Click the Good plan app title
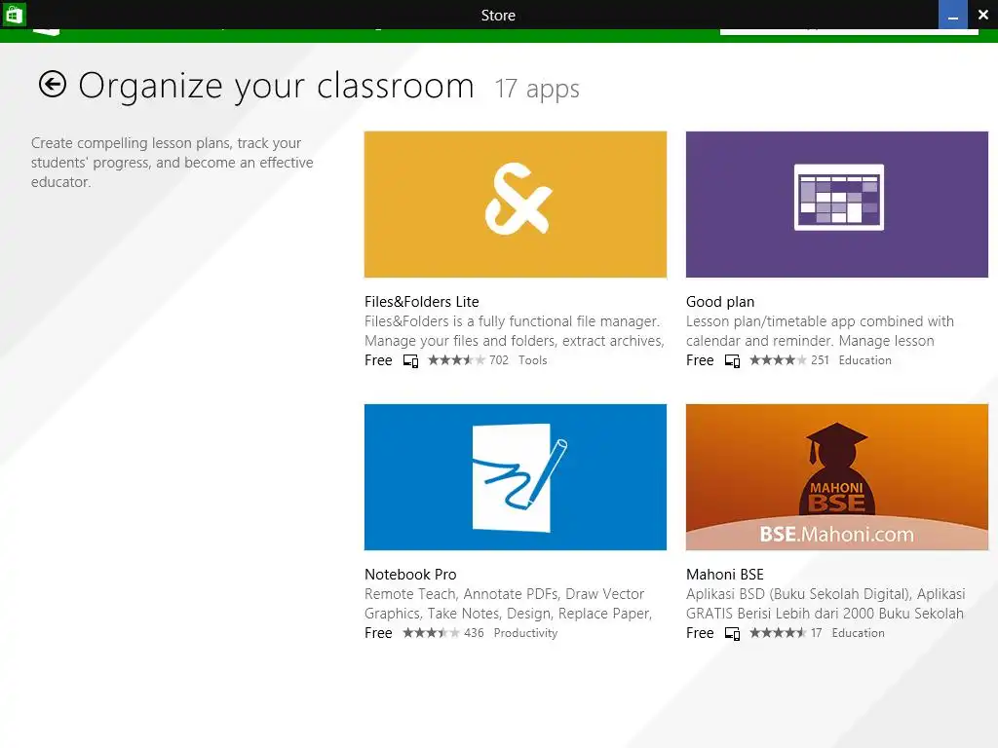Viewport: 998px width, 748px height. (x=720, y=302)
